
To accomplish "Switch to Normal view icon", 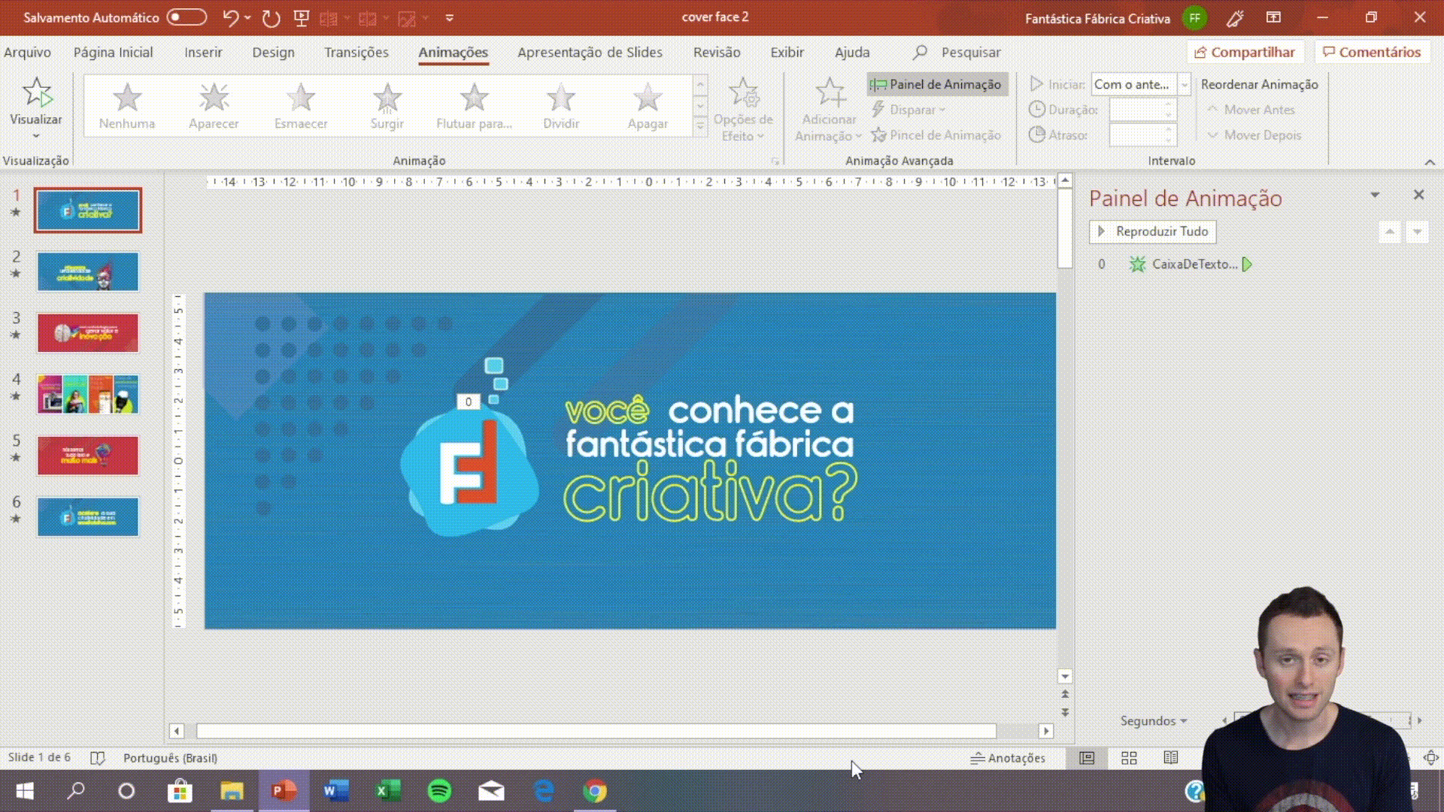I will (x=1087, y=758).
